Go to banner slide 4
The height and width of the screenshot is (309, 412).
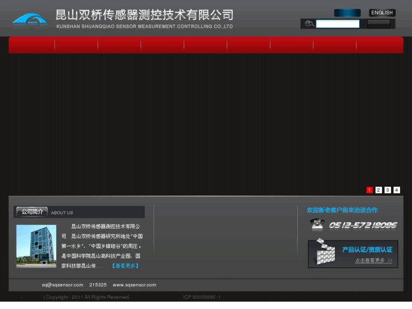(x=397, y=190)
